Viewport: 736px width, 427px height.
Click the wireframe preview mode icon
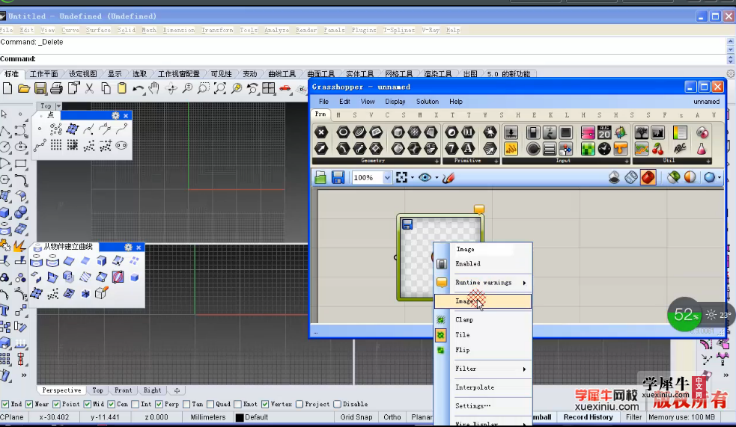[x=631, y=178]
